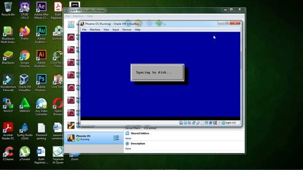Click shared folders icon in VM status bar
303x170 pixels.
202,123
